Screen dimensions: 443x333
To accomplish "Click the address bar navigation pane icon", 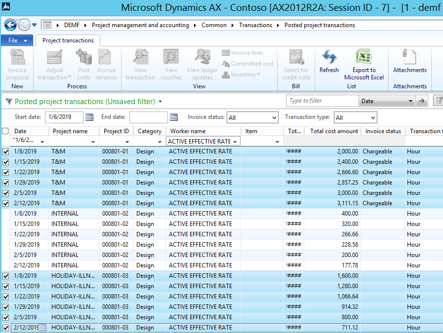I will [48, 25].
